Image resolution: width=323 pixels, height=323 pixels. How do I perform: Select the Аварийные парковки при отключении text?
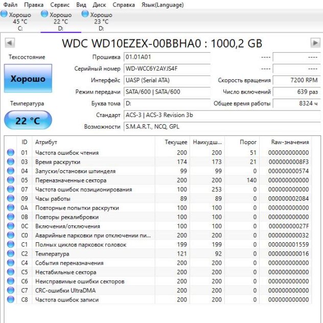coord(93,235)
